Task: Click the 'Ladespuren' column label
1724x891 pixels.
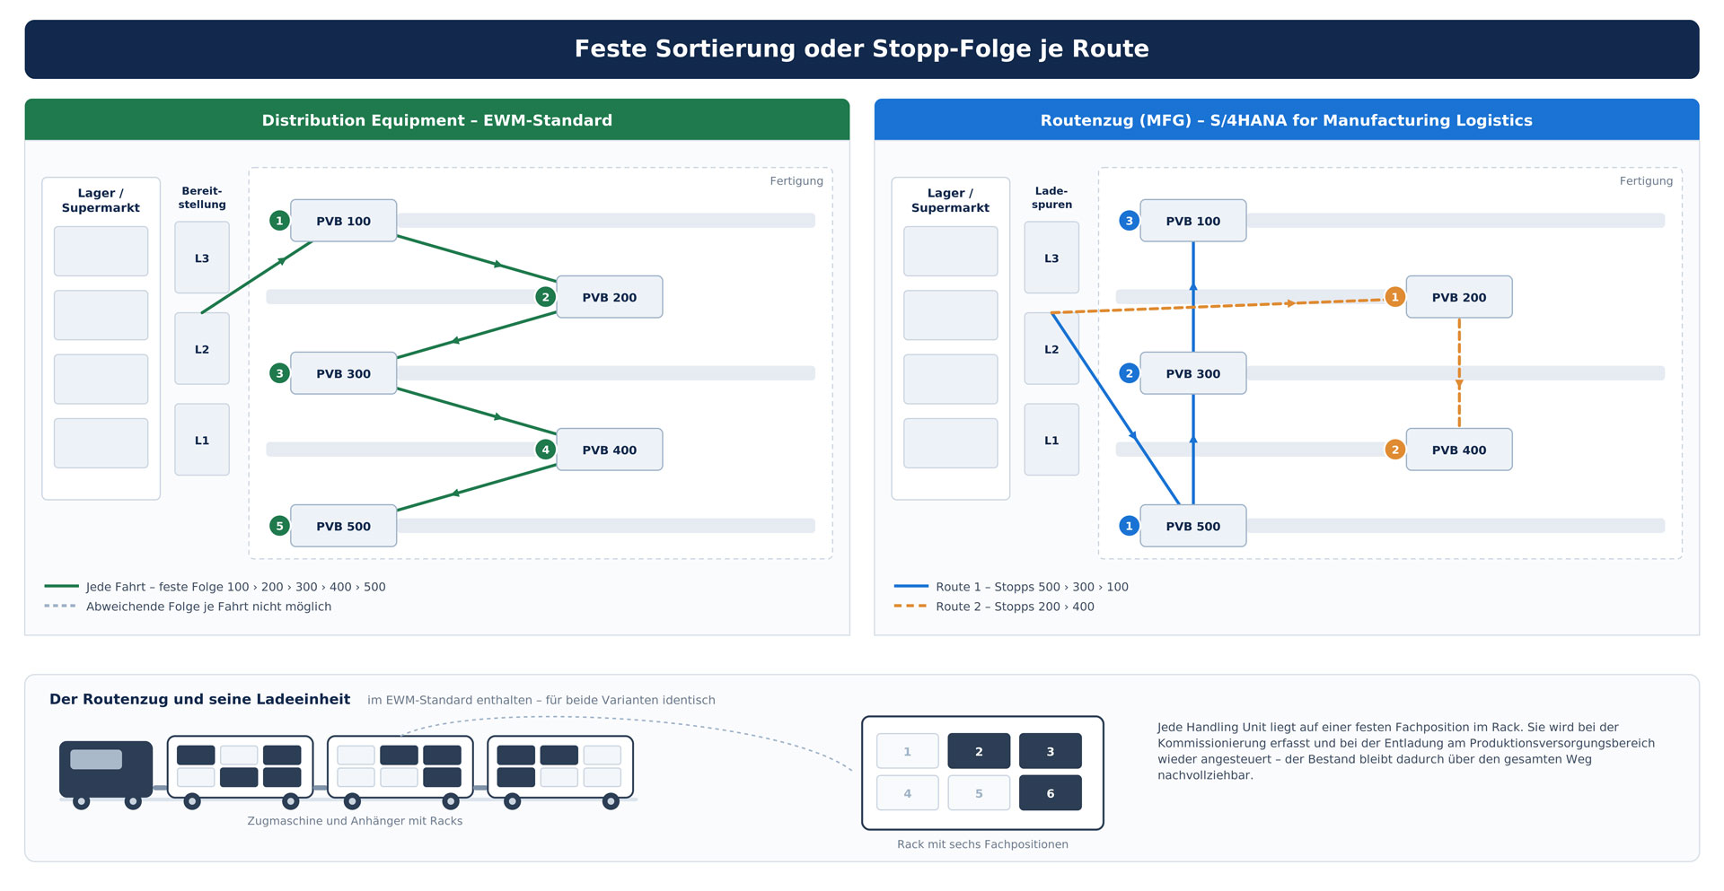Action: 1051,197
